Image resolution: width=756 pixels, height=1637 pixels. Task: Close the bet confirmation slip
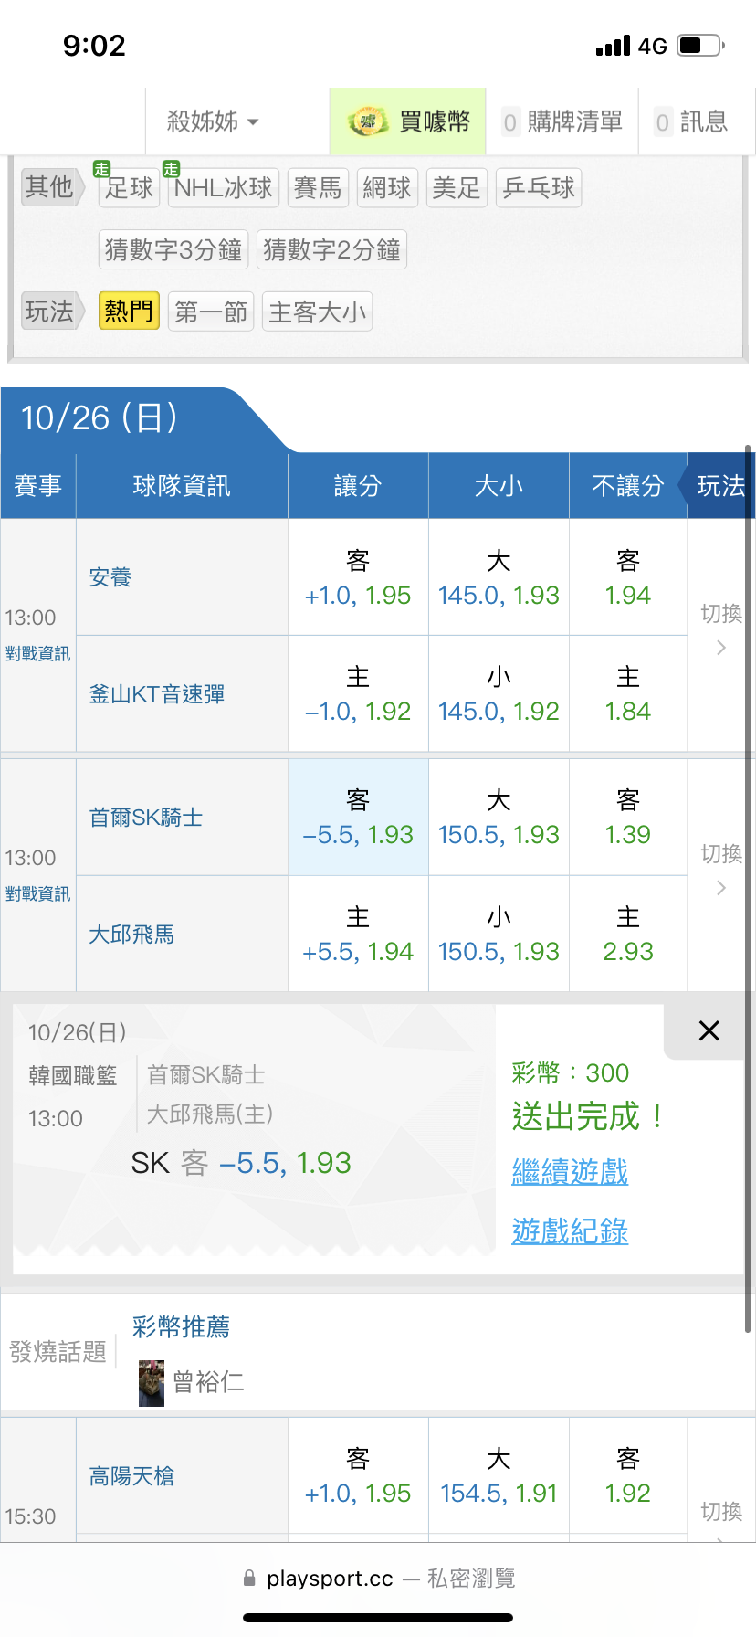point(709,1030)
